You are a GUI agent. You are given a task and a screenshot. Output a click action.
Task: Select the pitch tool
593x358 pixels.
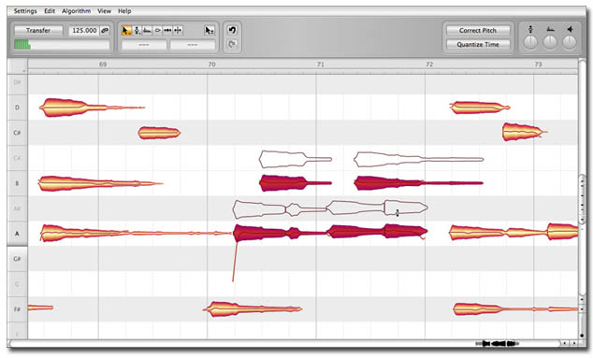coord(137,30)
